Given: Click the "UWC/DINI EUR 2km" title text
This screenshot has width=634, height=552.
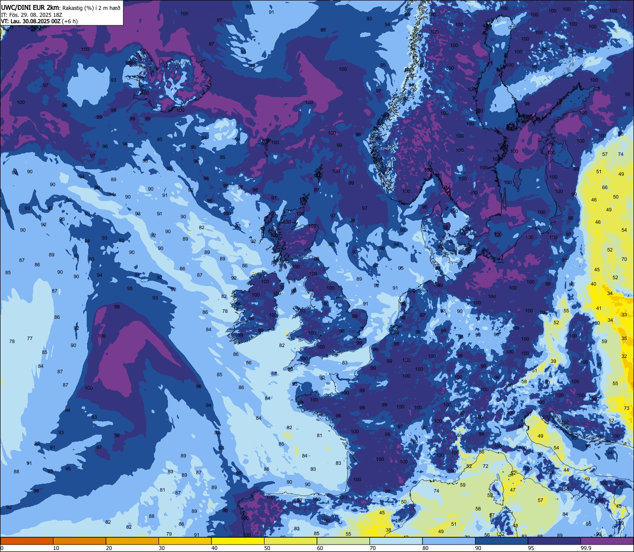Looking at the screenshot, I should (30, 7).
